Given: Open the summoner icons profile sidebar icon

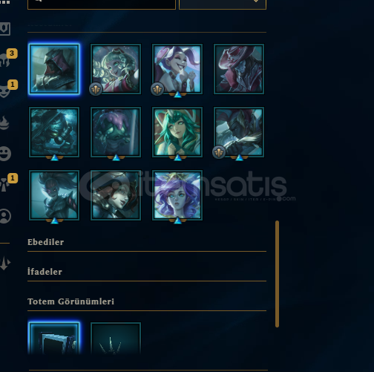Looking at the screenshot, I should (5, 216).
